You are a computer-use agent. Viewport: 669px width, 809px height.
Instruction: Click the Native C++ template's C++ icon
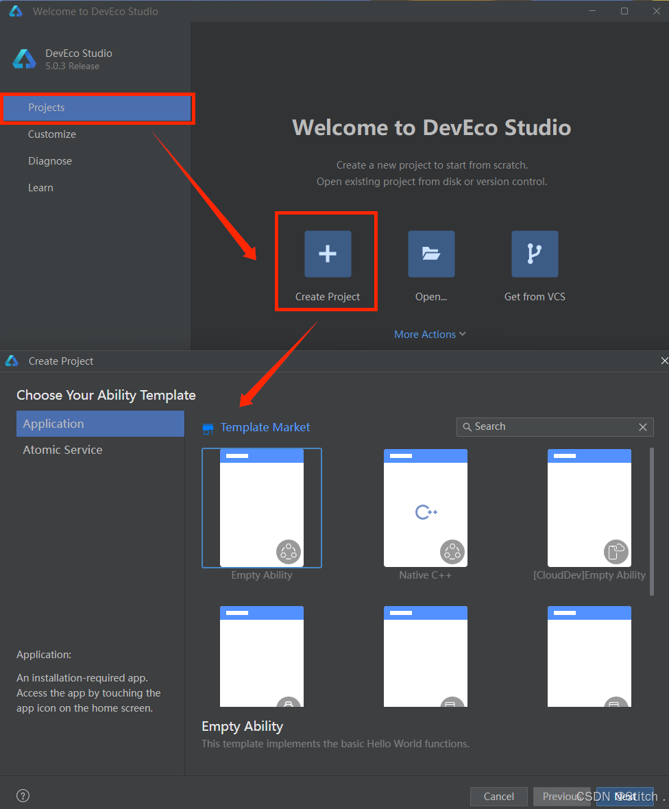coord(426,512)
